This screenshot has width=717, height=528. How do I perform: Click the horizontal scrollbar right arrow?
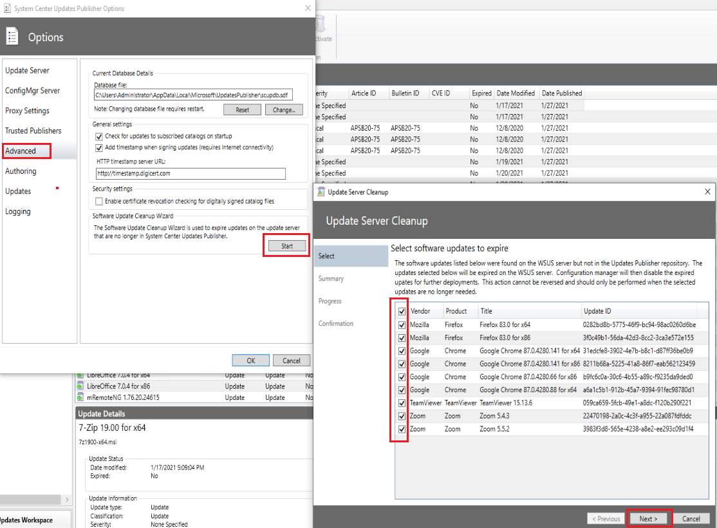67,500
